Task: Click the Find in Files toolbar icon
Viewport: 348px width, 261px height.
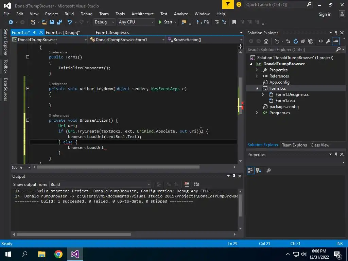Action: point(184,22)
